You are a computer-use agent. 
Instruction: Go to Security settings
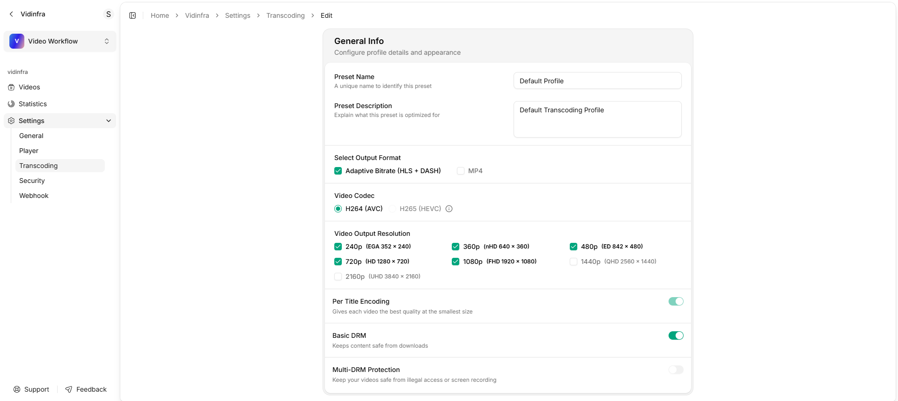coord(60,181)
